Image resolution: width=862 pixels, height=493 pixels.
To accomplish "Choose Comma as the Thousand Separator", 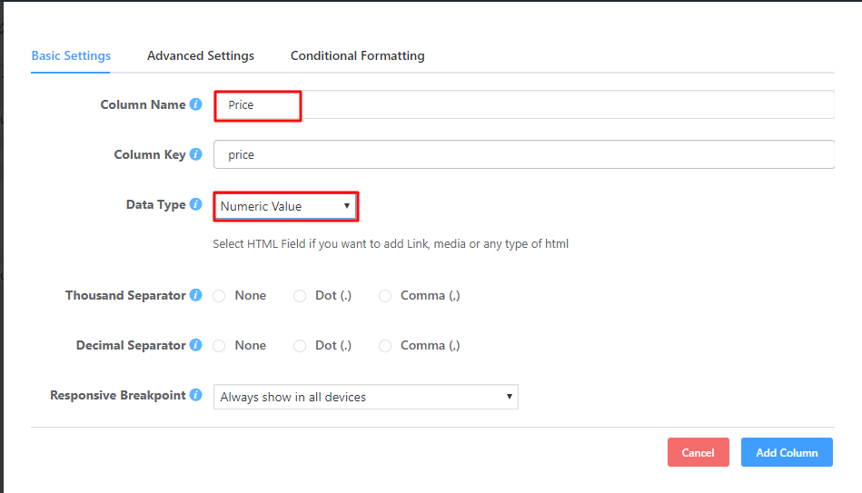I will (x=385, y=296).
